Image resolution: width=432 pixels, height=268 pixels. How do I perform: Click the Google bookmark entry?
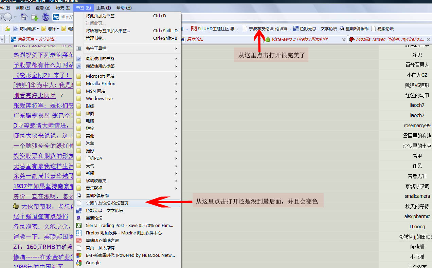127,263
